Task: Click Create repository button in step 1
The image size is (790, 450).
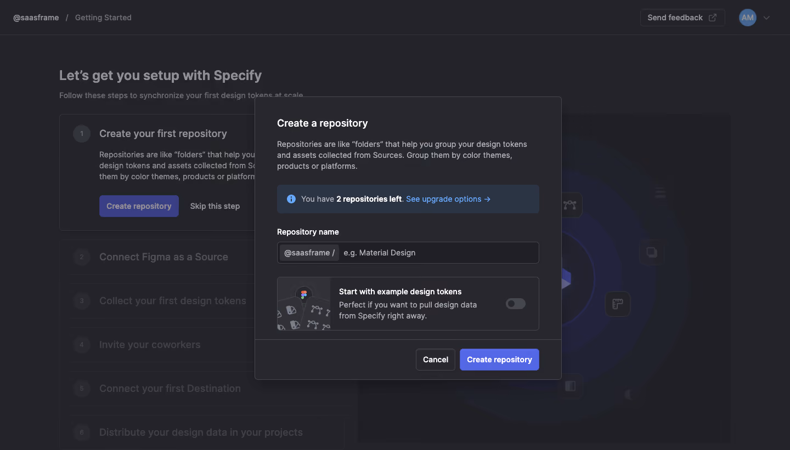Action: [139, 206]
